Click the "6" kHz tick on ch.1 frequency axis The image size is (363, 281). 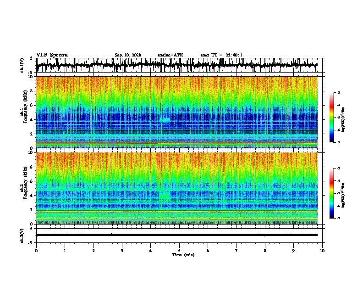point(32,105)
